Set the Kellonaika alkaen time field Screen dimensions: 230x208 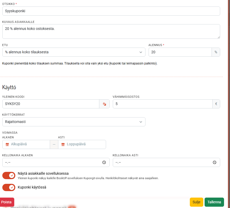point(56,162)
